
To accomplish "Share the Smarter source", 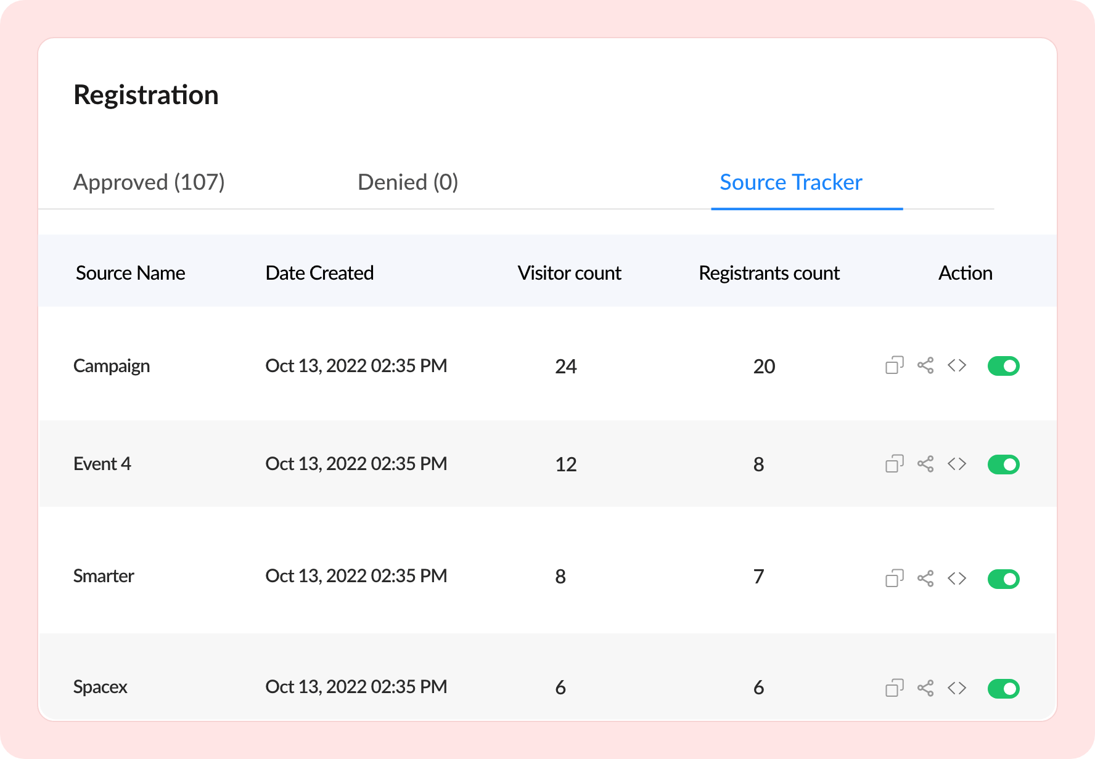I will pyautogui.click(x=925, y=578).
